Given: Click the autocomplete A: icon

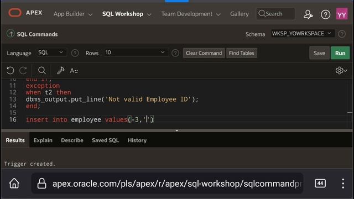Looking at the screenshot, I should 74,71.
